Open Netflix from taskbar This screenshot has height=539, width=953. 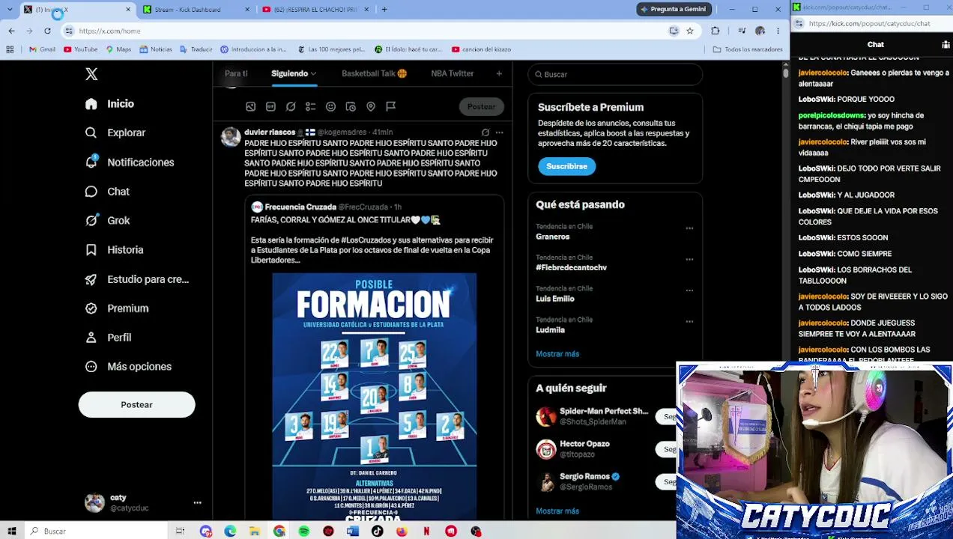[x=426, y=532]
